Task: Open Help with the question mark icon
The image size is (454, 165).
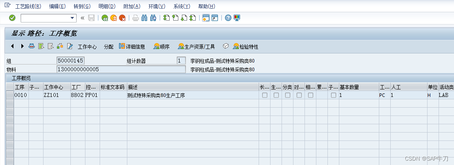Action: pos(228,18)
